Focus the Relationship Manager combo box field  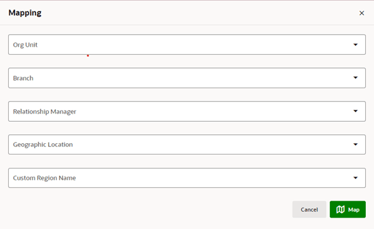click(187, 111)
